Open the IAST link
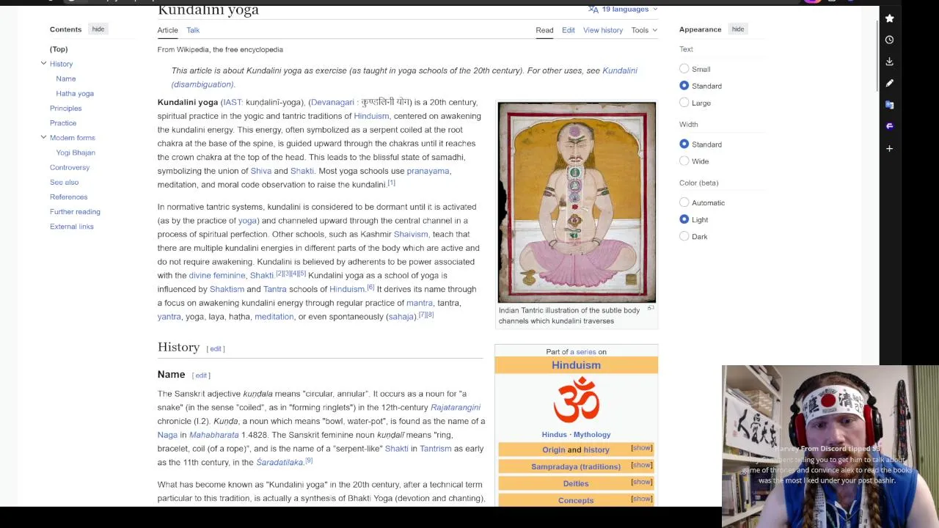This screenshot has height=528, width=939. [232, 102]
